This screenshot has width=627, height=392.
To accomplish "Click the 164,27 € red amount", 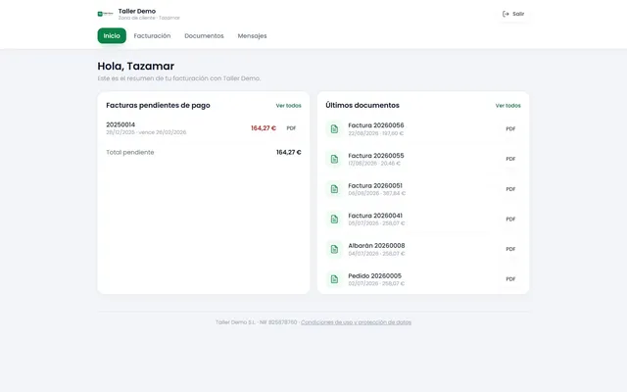I will coord(264,128).
